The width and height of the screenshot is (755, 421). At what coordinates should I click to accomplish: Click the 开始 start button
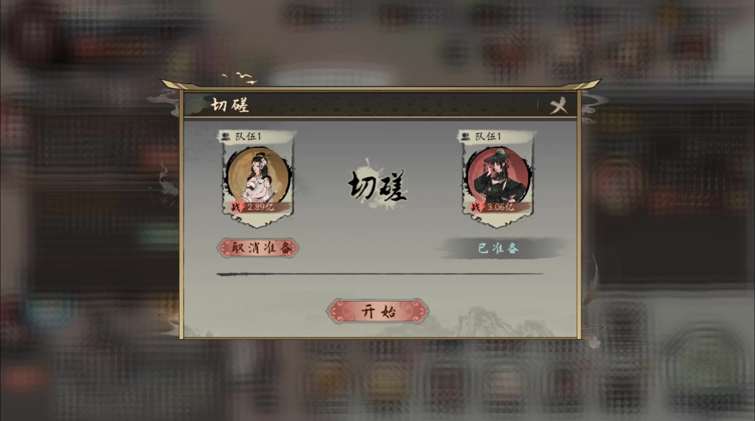pyautogui.click(x=378, y=311)
